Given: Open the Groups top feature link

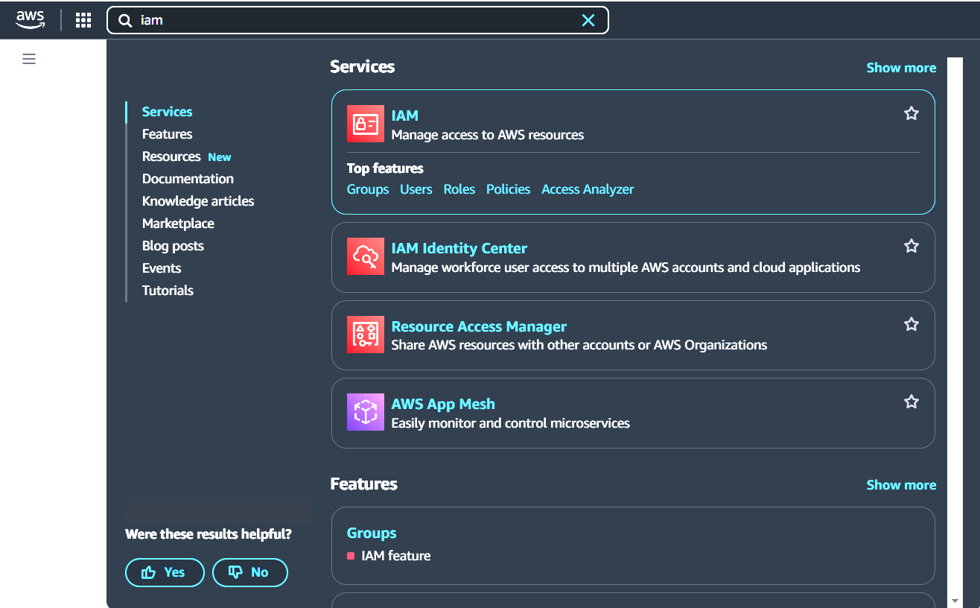Looking at the screenshot, I should point(368,189).
